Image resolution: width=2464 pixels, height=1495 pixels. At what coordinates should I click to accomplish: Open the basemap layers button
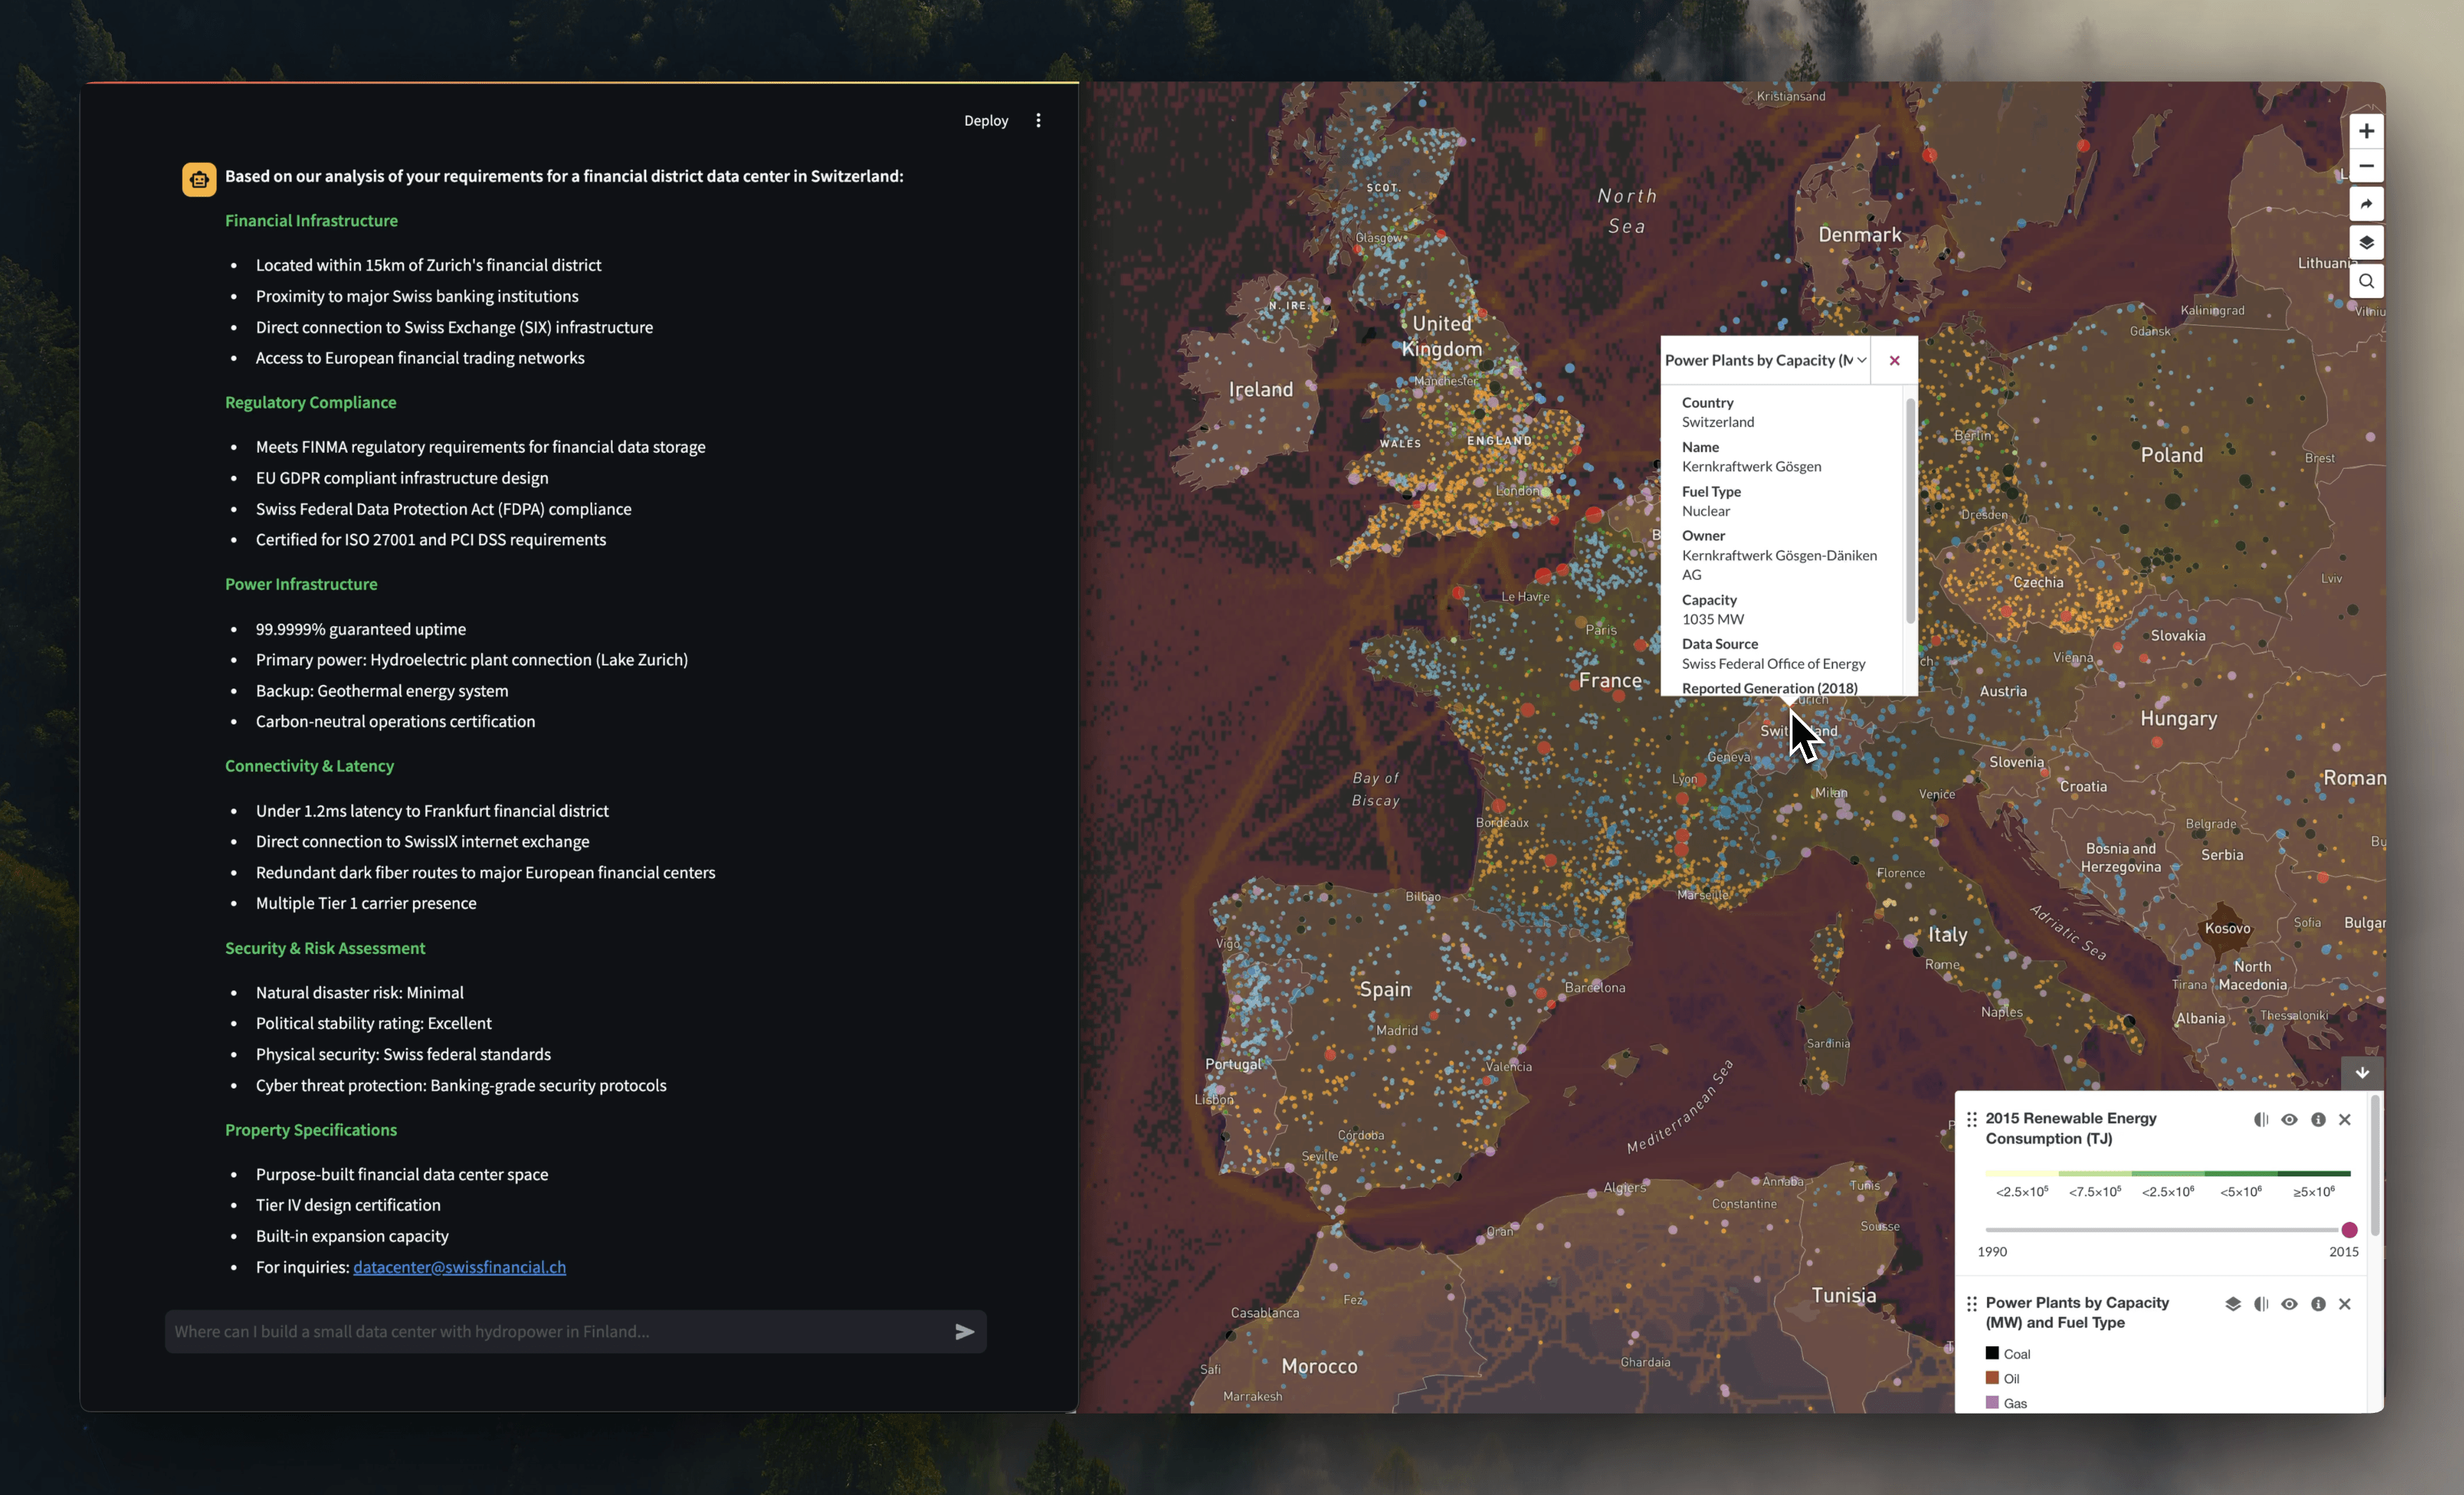(2366, 243)
